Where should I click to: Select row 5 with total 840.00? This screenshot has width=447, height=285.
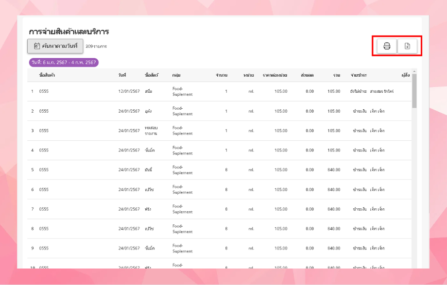point(220,170)
